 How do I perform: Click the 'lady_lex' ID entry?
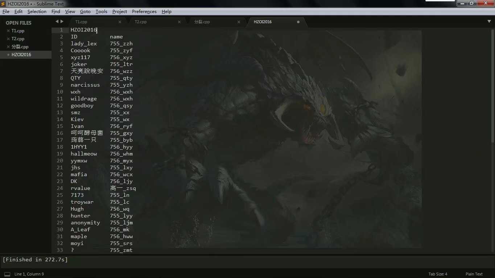[x=84, y=43]
